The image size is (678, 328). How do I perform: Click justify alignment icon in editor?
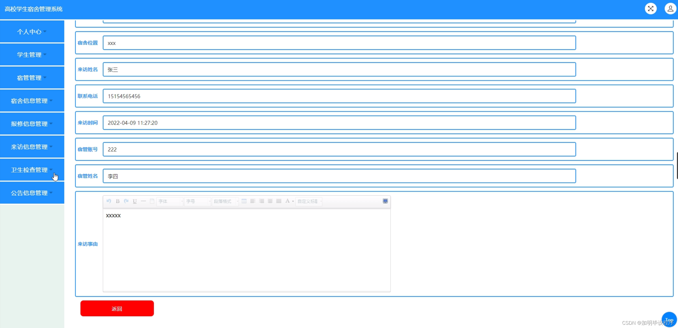279,201
